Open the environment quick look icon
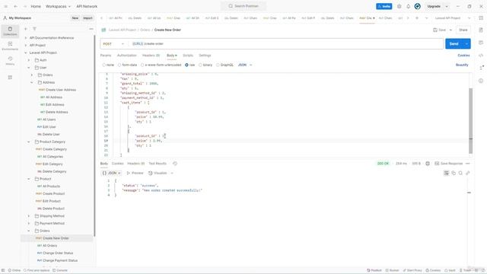 coord(481,18)
